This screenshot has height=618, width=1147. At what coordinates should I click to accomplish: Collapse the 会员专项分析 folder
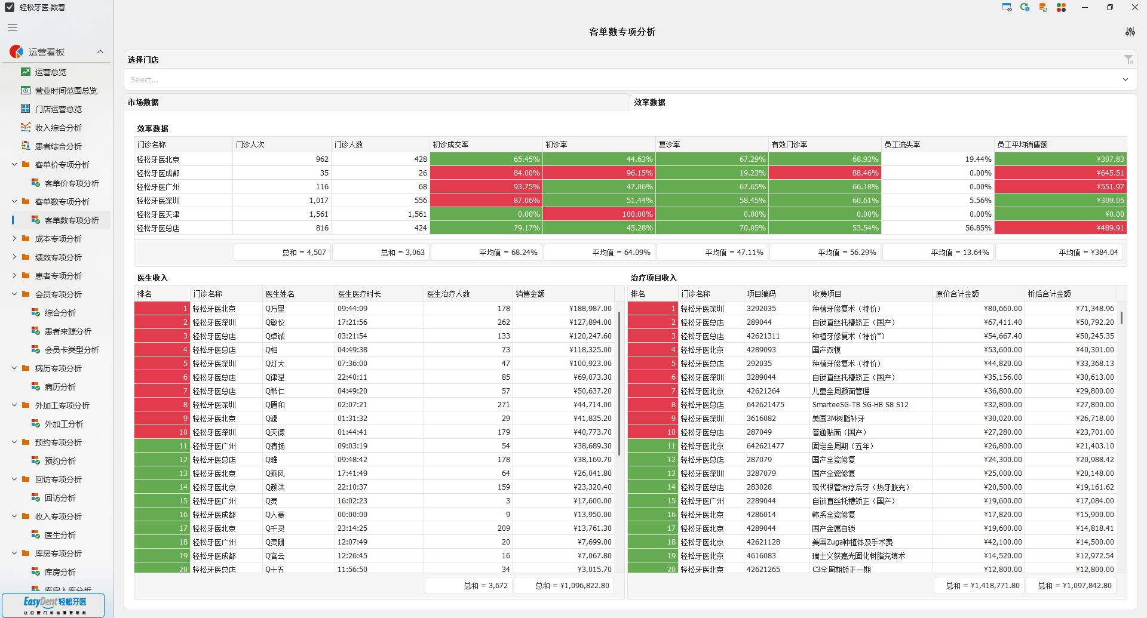tap(14, 294)
